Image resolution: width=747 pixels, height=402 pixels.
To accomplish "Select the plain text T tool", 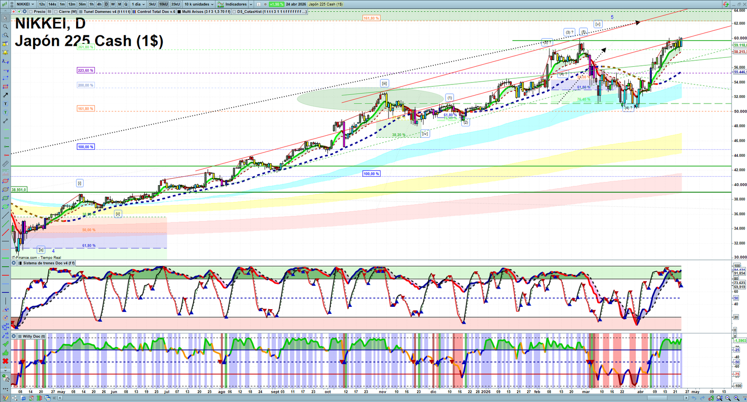I will tap(5, 104).
